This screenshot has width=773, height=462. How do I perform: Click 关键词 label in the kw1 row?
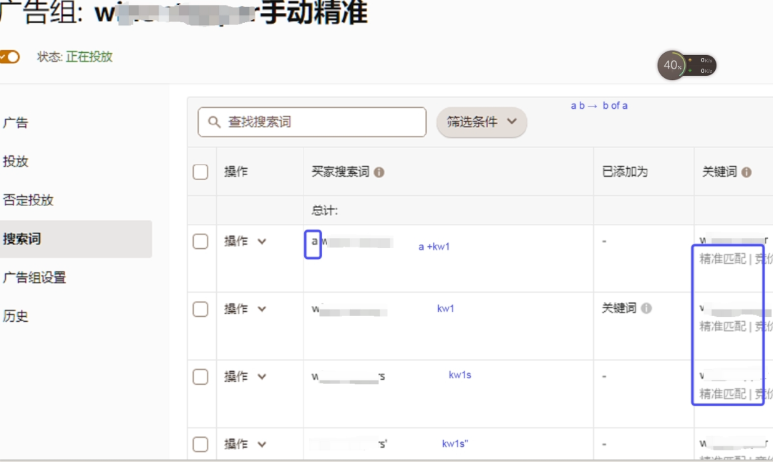click(619, 308)
